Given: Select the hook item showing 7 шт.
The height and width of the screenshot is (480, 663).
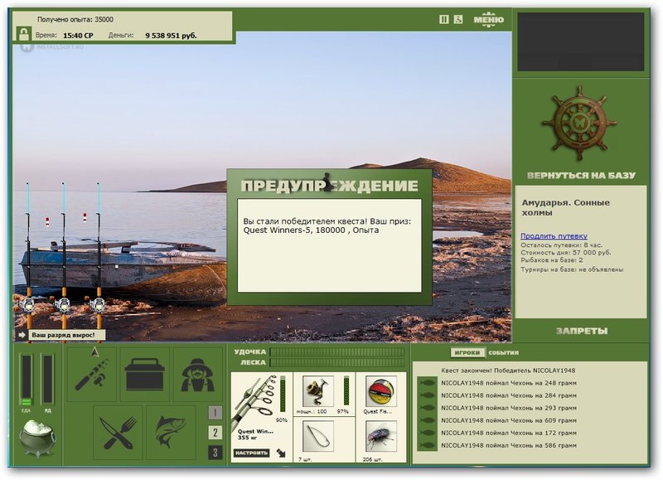Looking at the screenshot, I should 318,436.
